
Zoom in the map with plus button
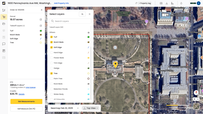(195, 99)
